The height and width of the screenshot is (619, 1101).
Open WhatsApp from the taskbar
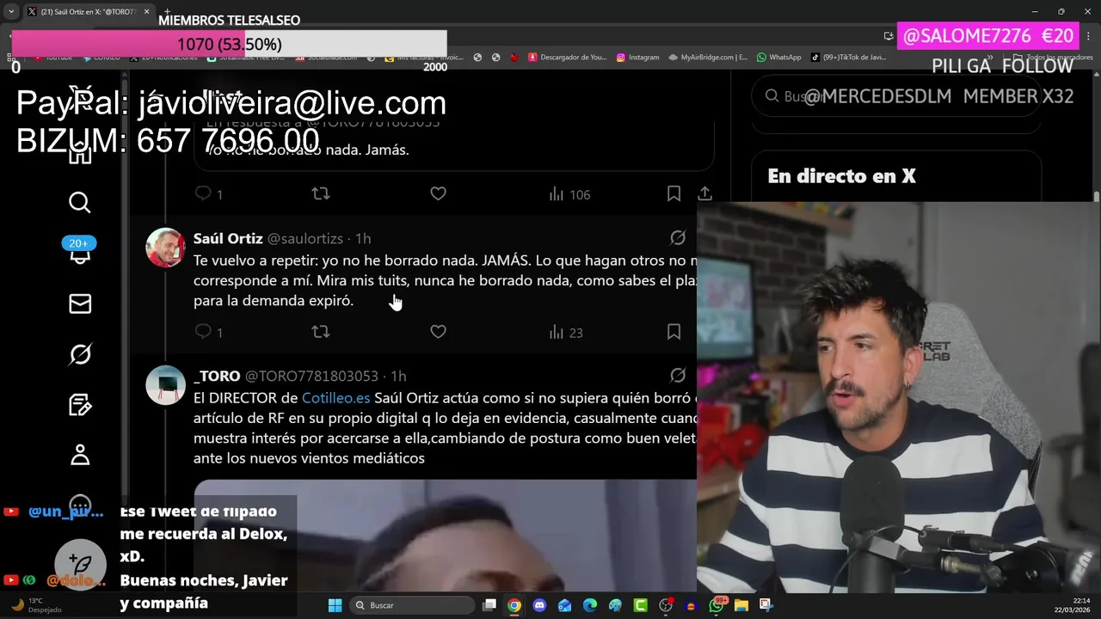[717, 605]
